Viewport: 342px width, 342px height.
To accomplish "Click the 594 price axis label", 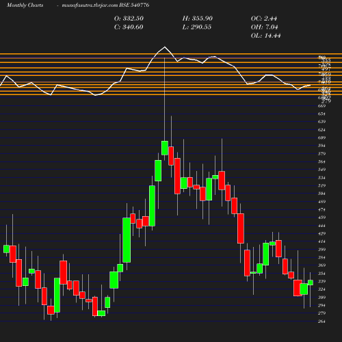I will coord(321,146).
